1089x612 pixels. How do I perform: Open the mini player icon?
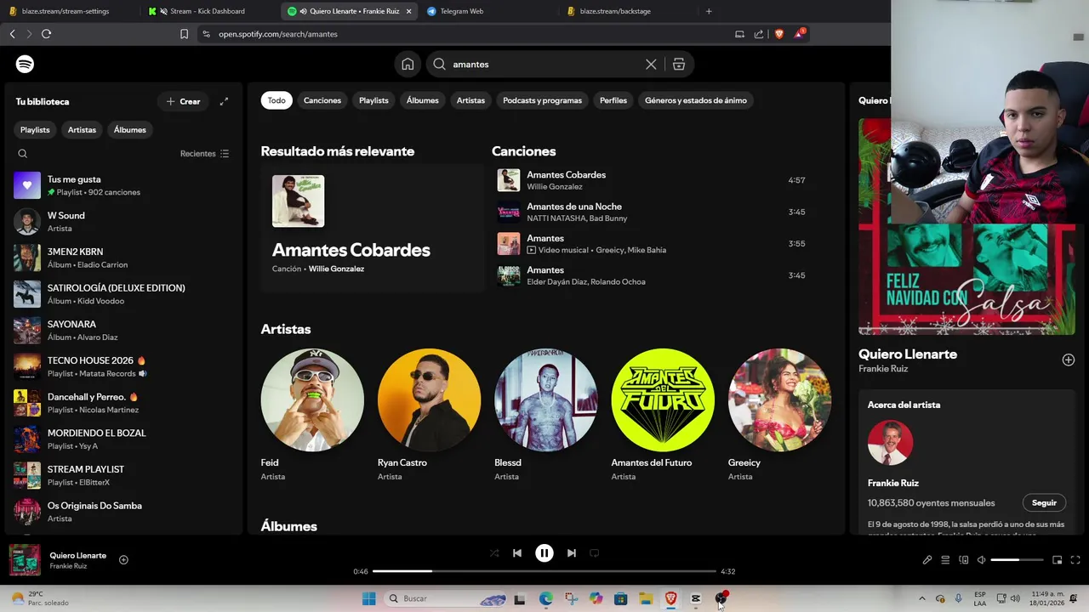(1058, 560)
